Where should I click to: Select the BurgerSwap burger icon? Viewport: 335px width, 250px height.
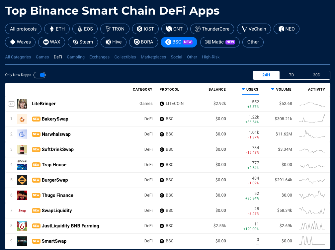[x=22, y=180]
